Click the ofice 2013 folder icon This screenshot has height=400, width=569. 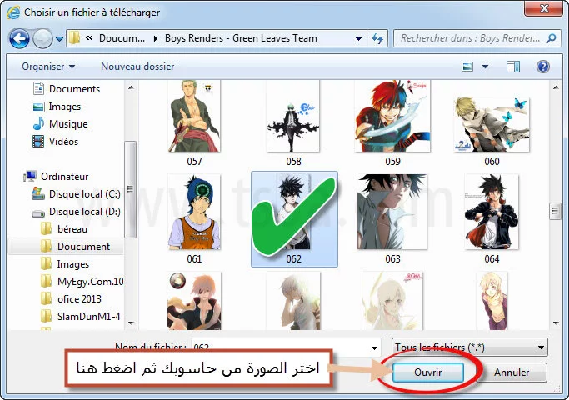[x=46, y=298]
